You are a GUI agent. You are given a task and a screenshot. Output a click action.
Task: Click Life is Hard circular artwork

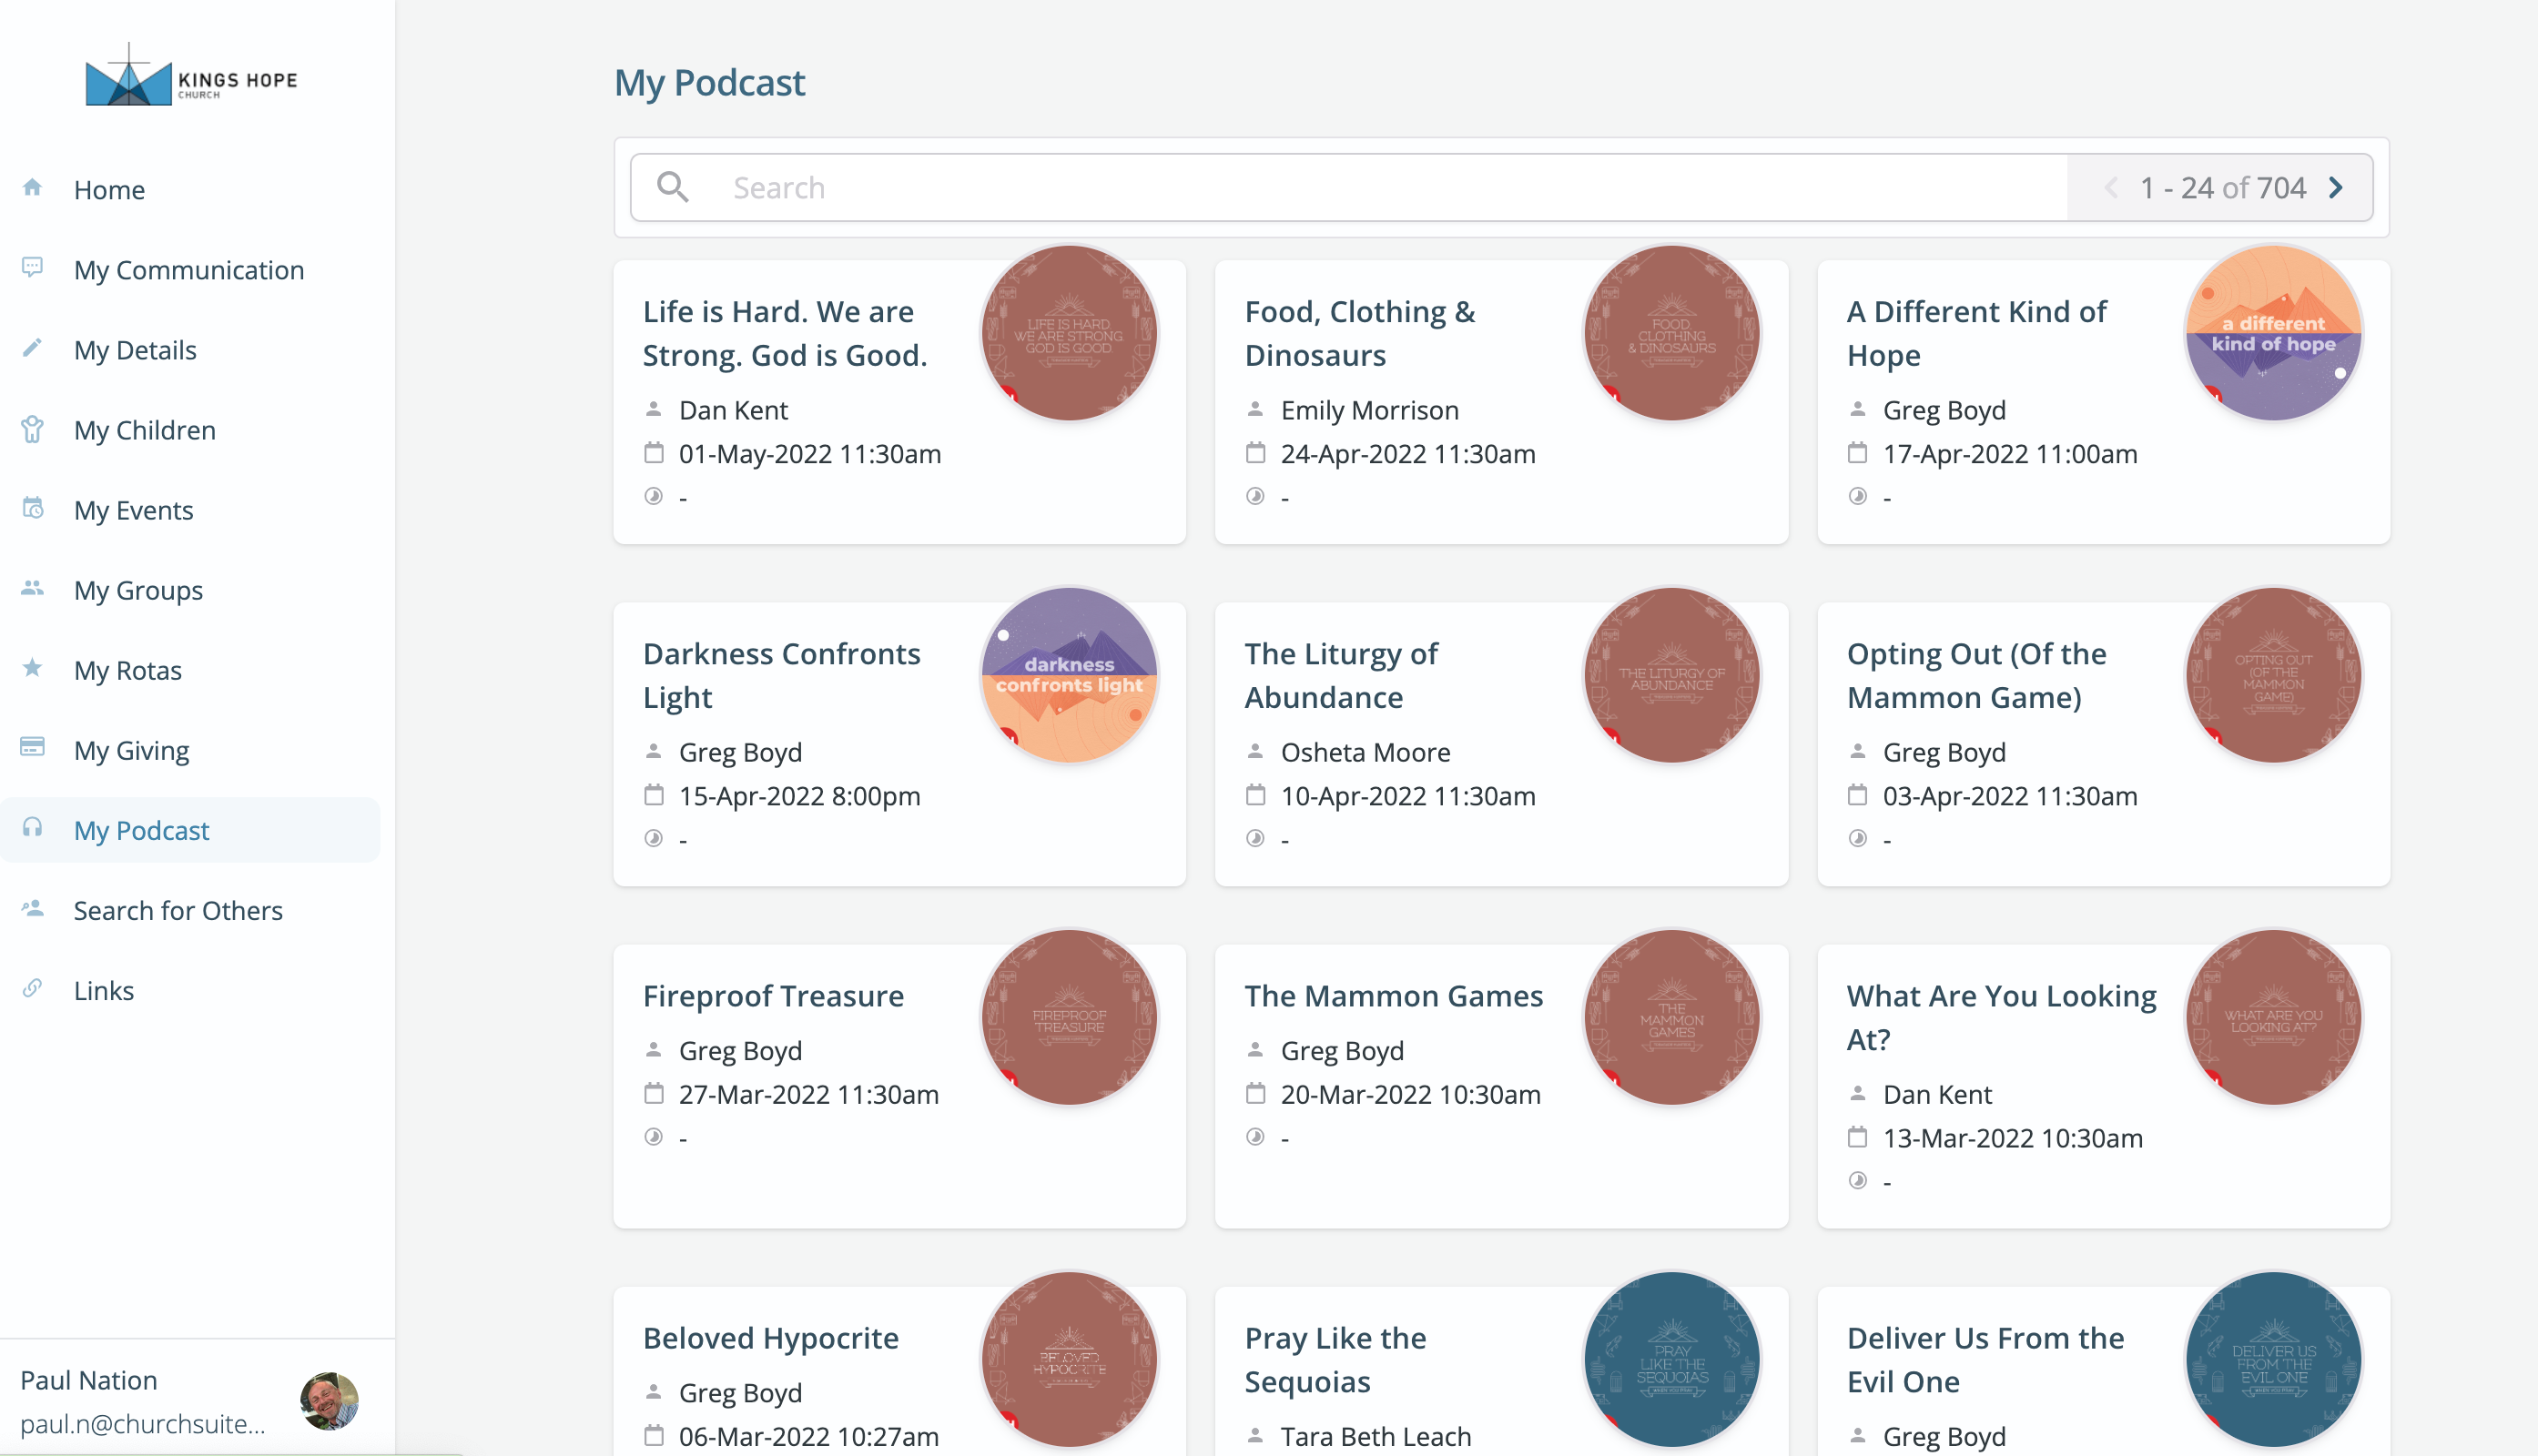pyautogui.click(x=1069, y=333)
